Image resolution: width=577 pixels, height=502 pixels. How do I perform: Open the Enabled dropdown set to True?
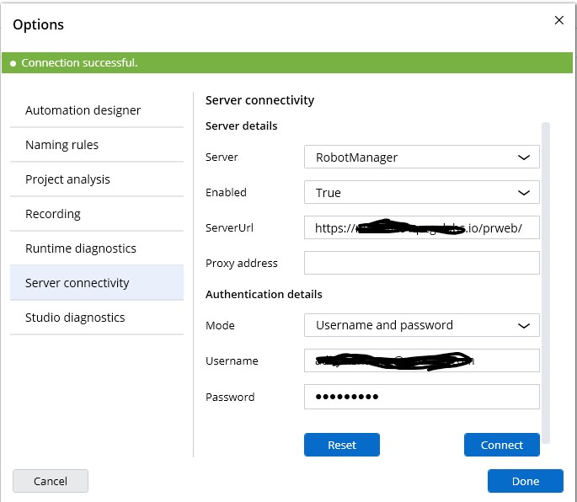421,193
